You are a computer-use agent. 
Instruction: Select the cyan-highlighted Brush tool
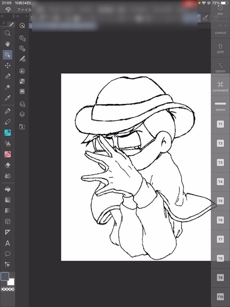8,132
